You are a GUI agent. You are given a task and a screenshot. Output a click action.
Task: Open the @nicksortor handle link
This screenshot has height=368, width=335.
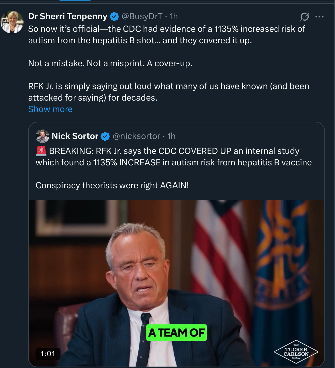point(136,136)
